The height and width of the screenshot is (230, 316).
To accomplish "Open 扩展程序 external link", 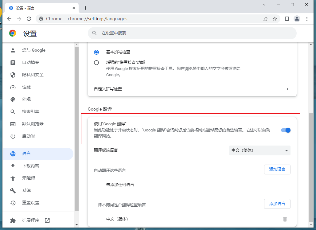I will point(38,220).
